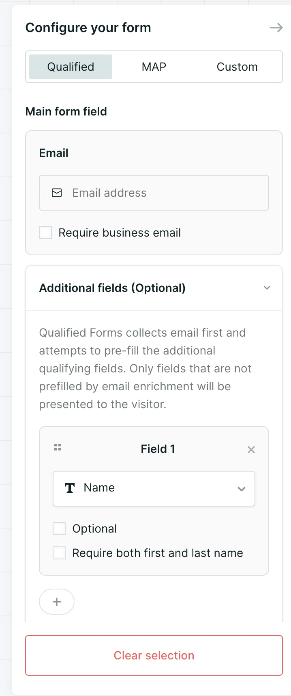The height and width of the screenshot is (696, 291).
Task: Click the Clear selection button
Action: 154,655
